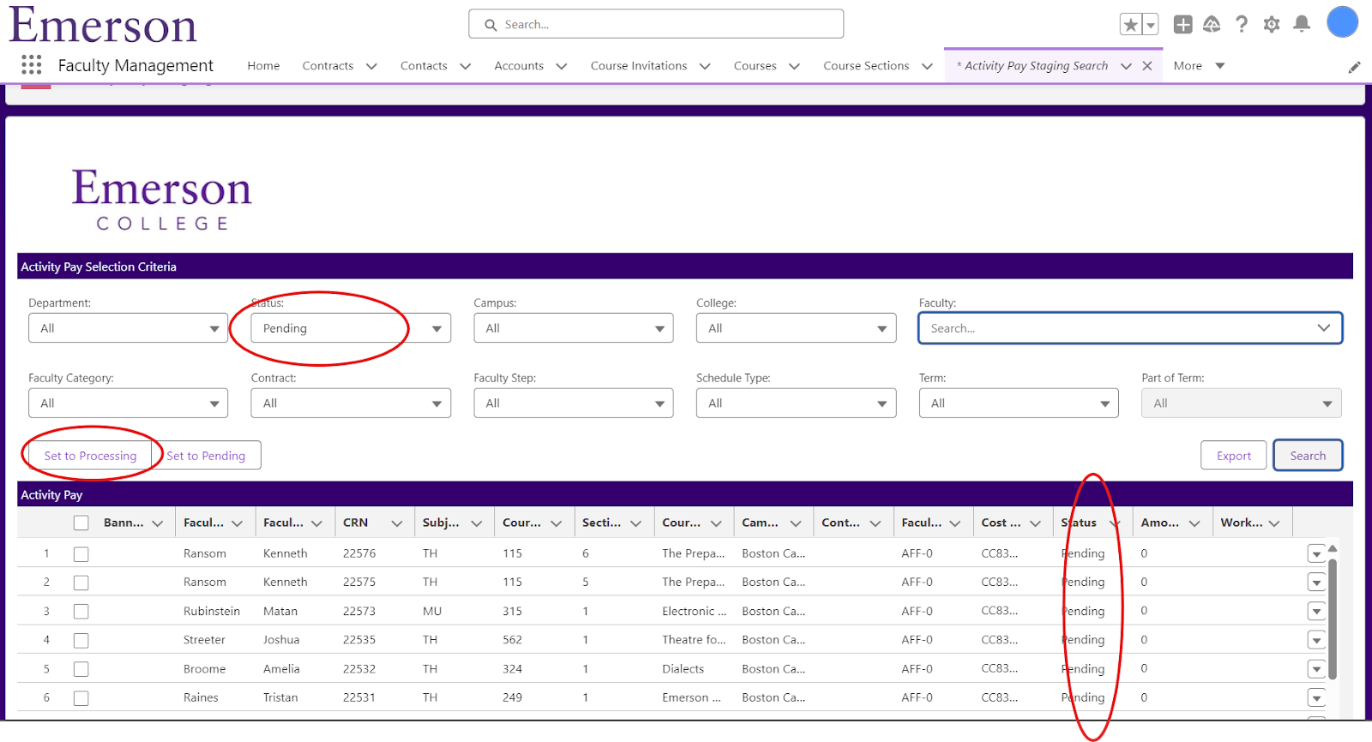Image resolution: width=1372 pixels, height=742 pixels.
Task: Check the row 1 Ransom 22576 checkbox
Action: [81, 554]
